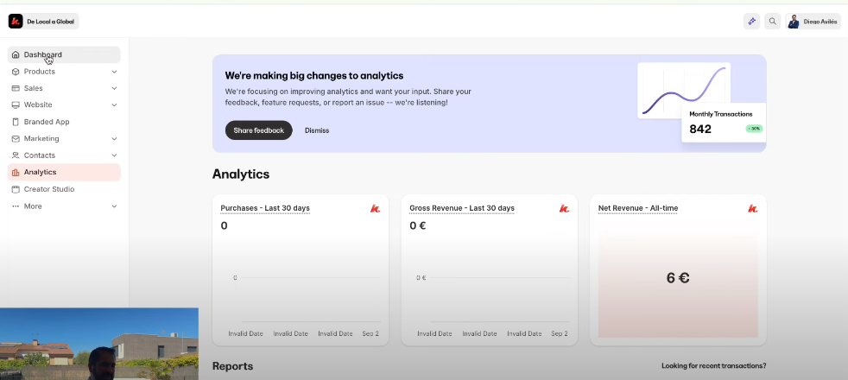Dismiss the analytics changes banner
The image size is (848, 380).
click(317, 130)
